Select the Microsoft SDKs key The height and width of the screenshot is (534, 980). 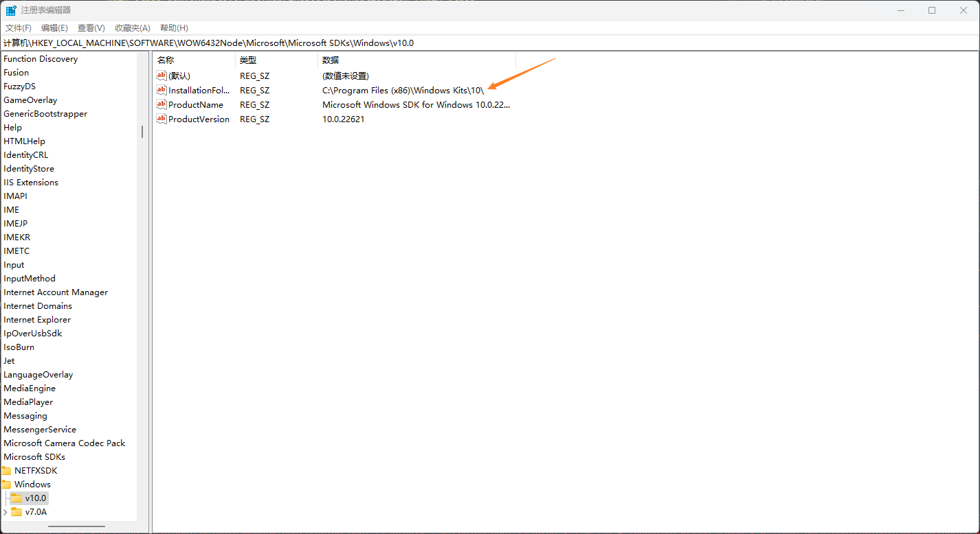[34, 457]
